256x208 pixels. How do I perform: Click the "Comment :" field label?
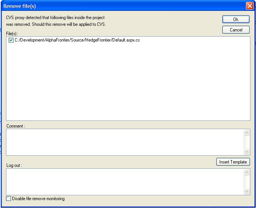point(16,126)
